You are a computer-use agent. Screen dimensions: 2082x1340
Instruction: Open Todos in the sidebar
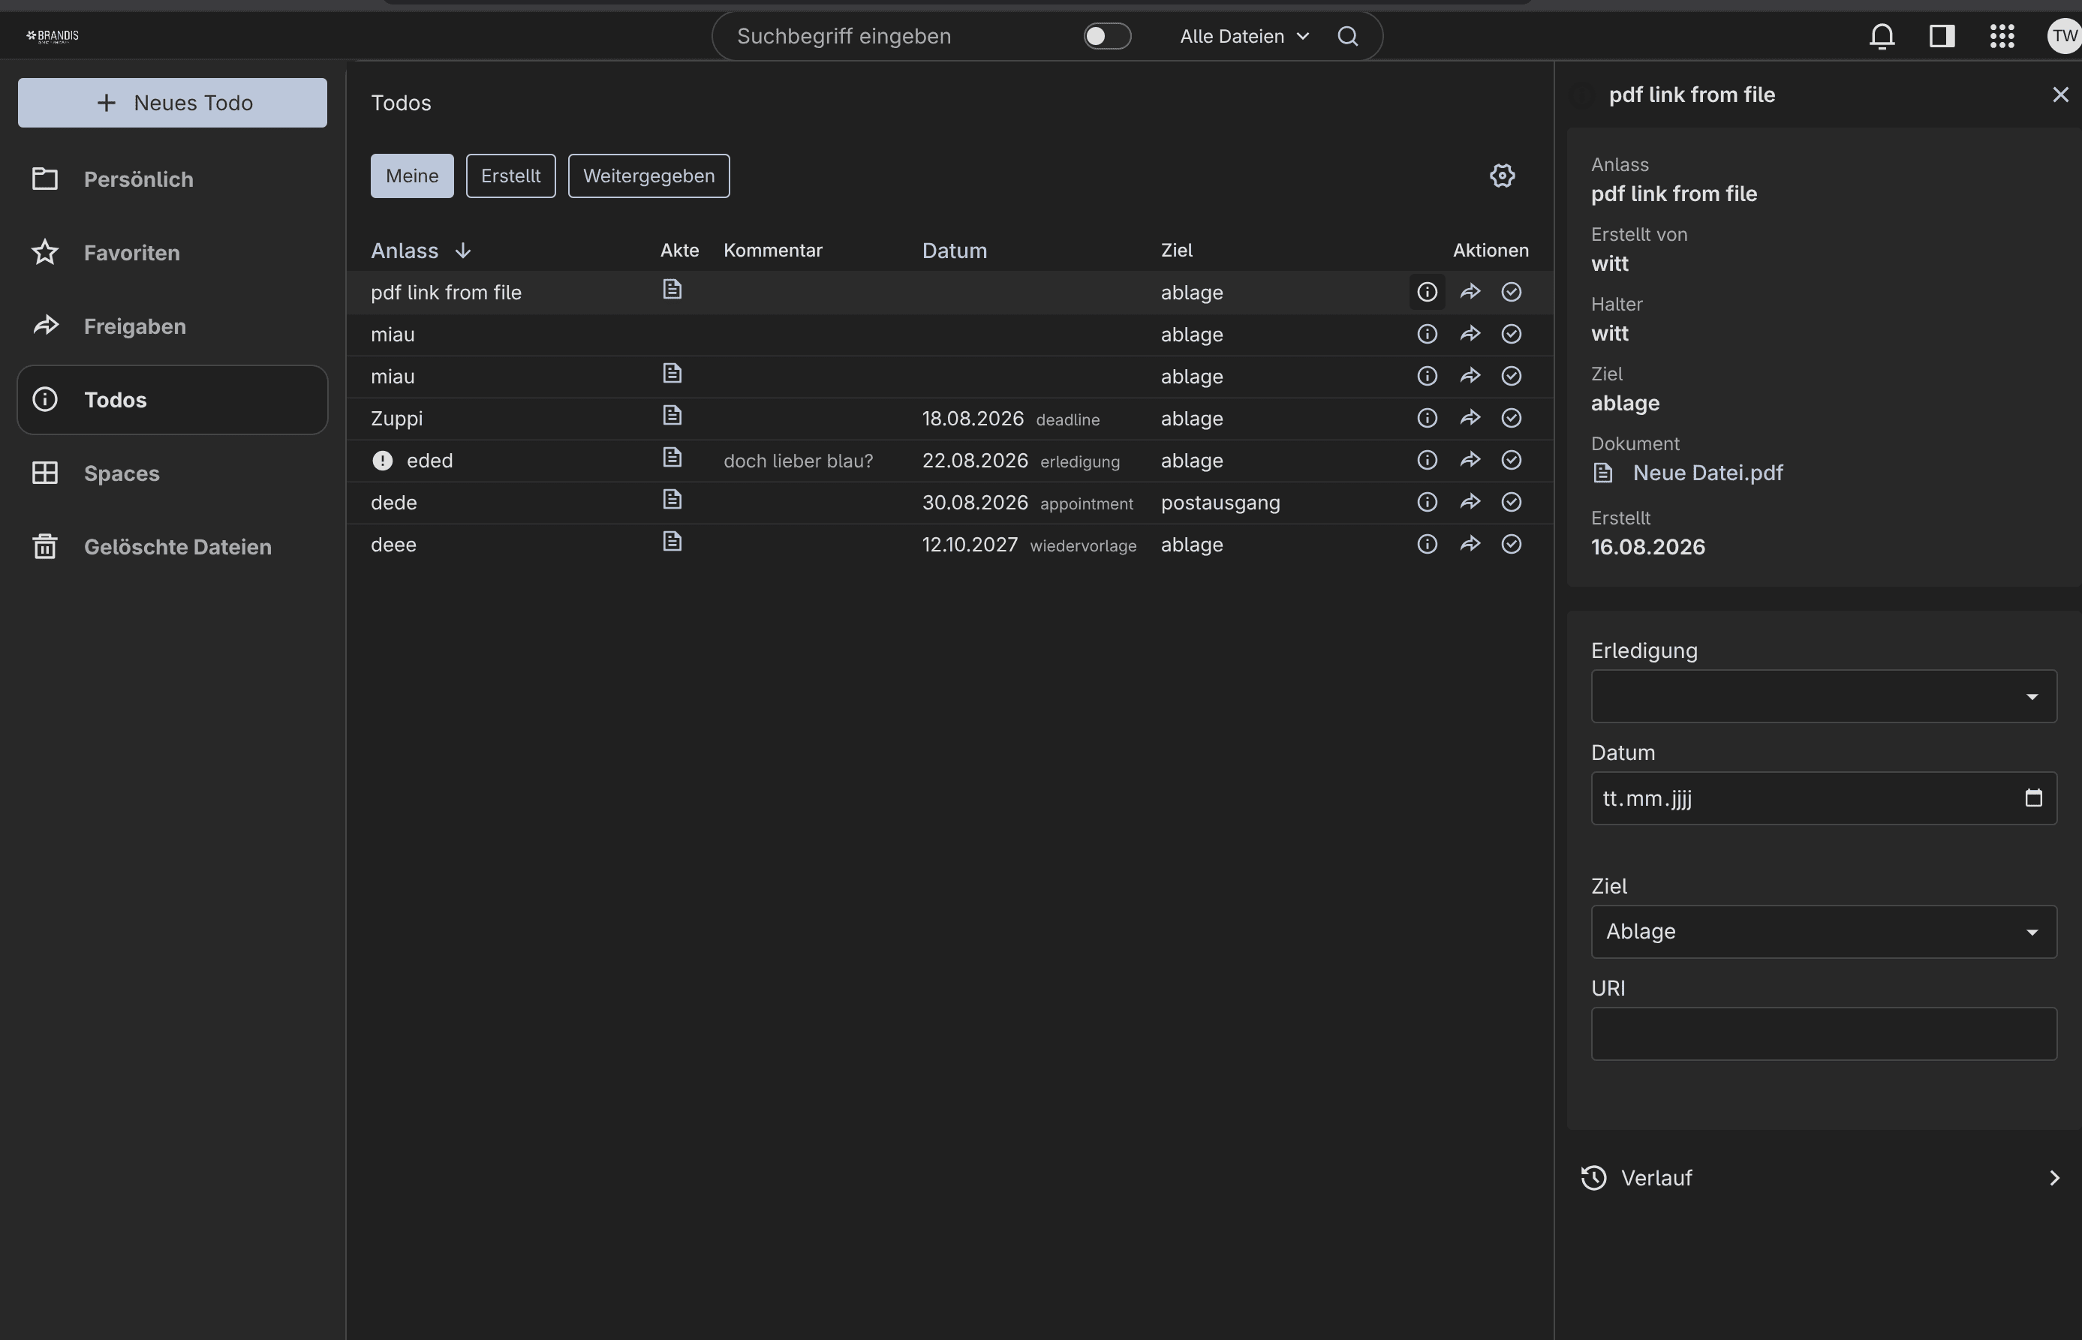coord(173,400)
